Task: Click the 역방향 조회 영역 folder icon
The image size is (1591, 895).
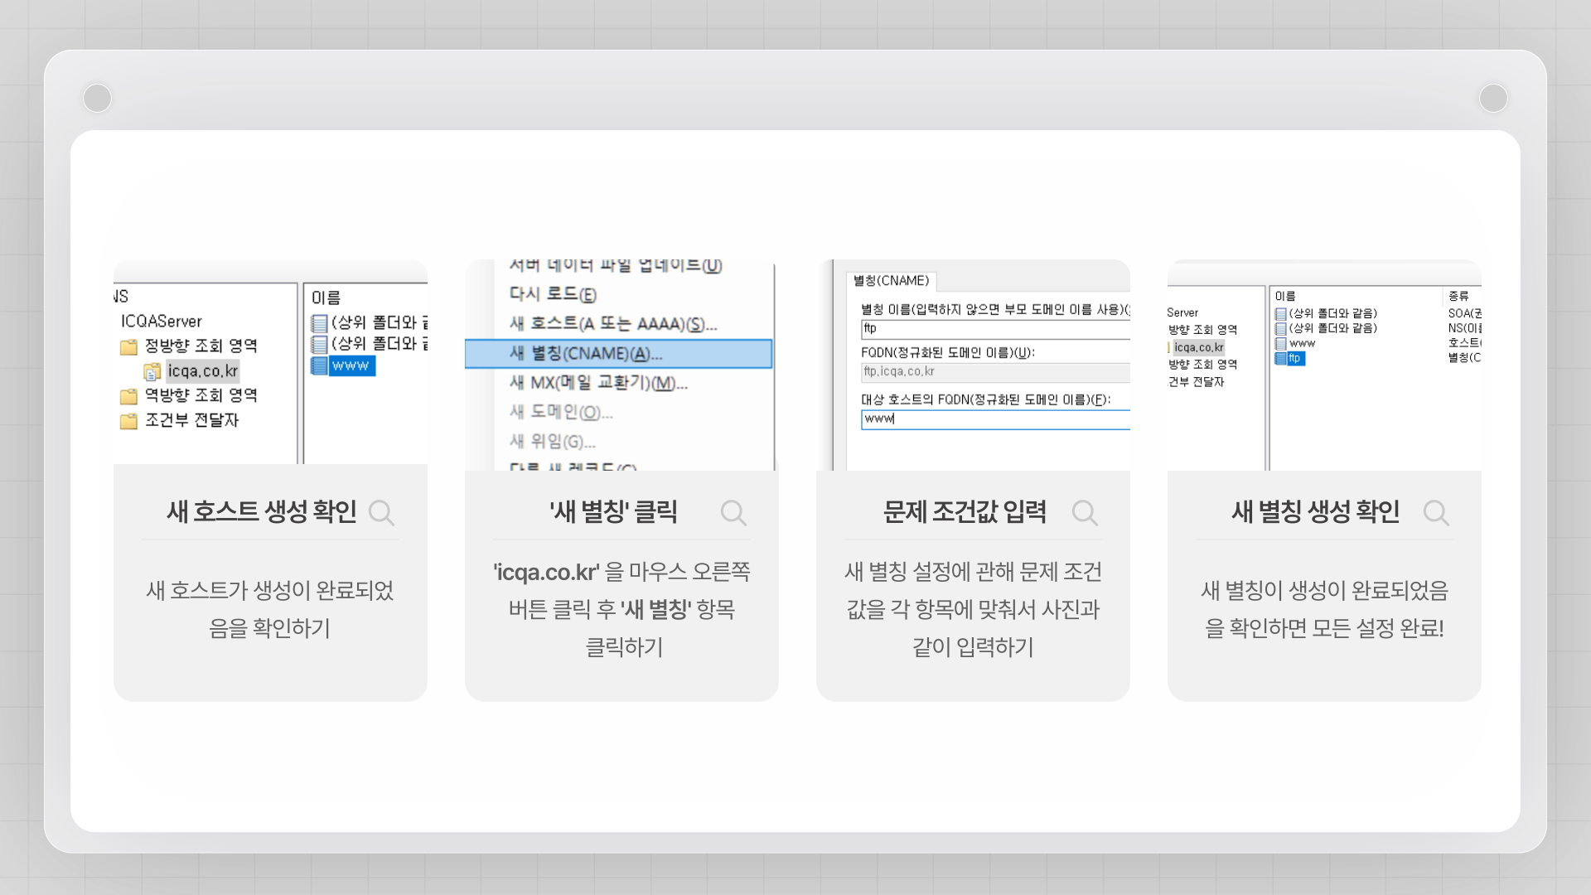Action: coord(128,396)
